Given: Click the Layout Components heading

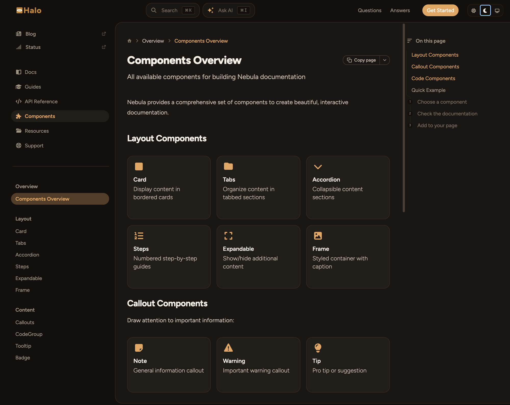Looking at the screenshot, I should (x=167, y=138).
